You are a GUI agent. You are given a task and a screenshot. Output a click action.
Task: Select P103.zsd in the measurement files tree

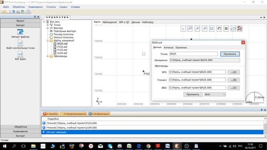pos(62,50)
